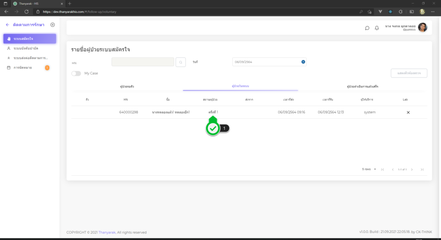Open the notifications bell
Image resolution: width=441 pixels, height=240 pixels.
point(377,28)
